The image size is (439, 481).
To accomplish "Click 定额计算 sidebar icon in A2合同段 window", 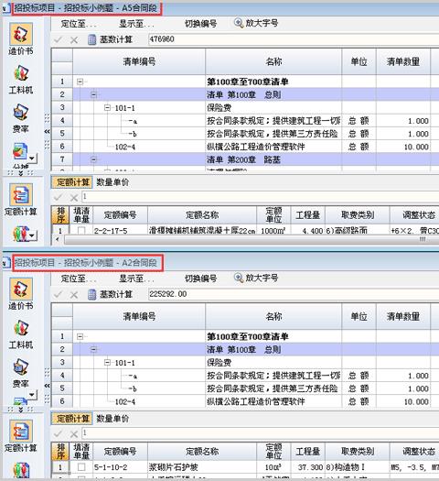I will (20, 432).
